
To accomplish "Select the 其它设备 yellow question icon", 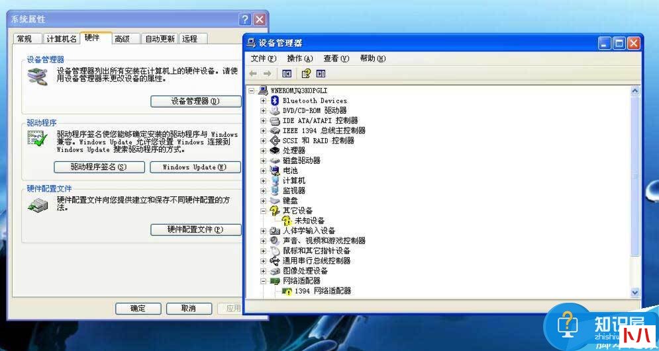I will (275, 211).
